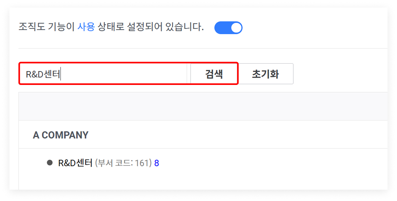Click the 상태로 설정되어 있습니다 text
Image resolution: width=397 pixels, height=201 pixels.
(151, 27)
